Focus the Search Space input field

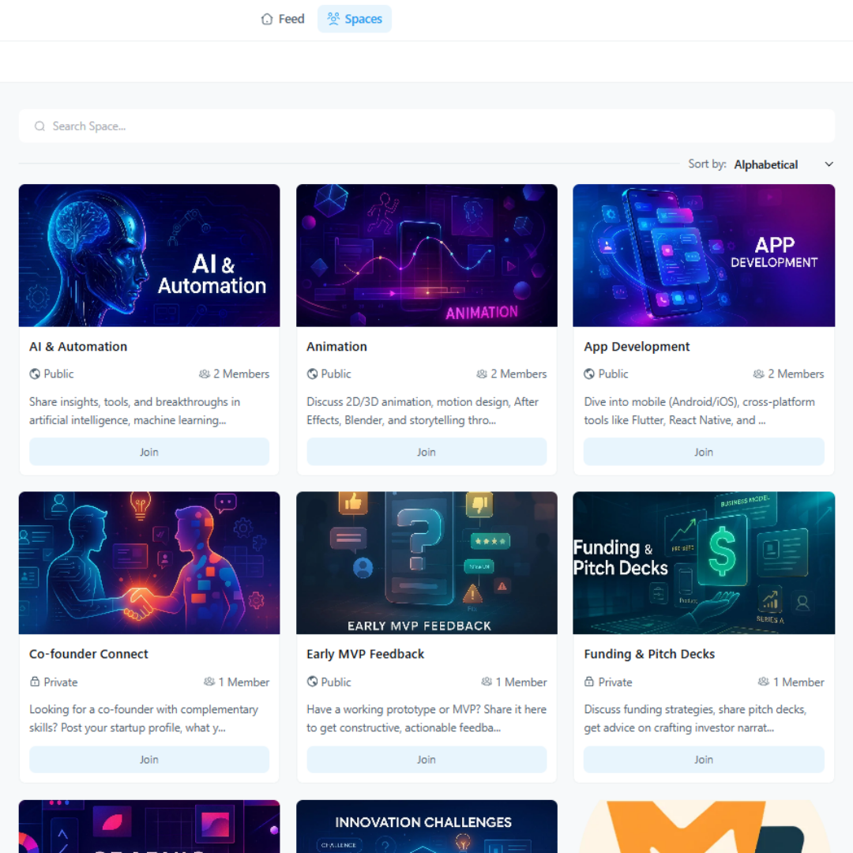pos(426,126)
